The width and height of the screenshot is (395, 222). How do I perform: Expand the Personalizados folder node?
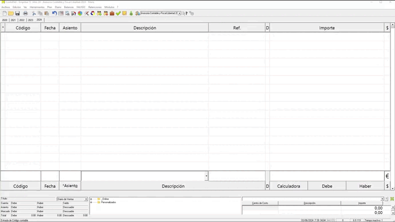[x=91, y=203]
